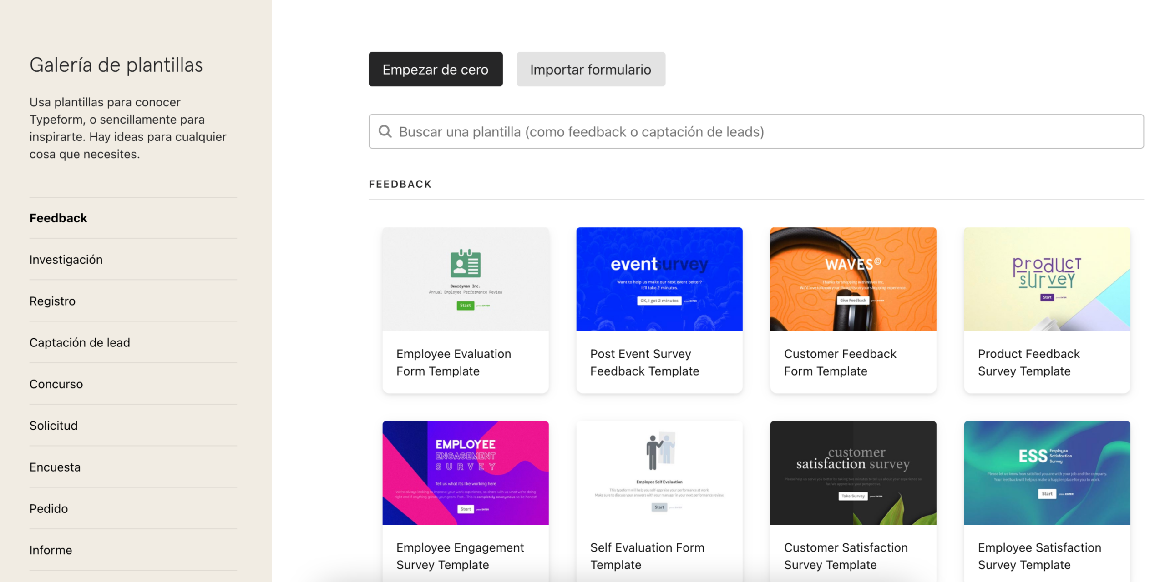Select the Customer Satisfaction Survey thumbnail
This screenshot has height=582, width=1165.
point(853,472)
